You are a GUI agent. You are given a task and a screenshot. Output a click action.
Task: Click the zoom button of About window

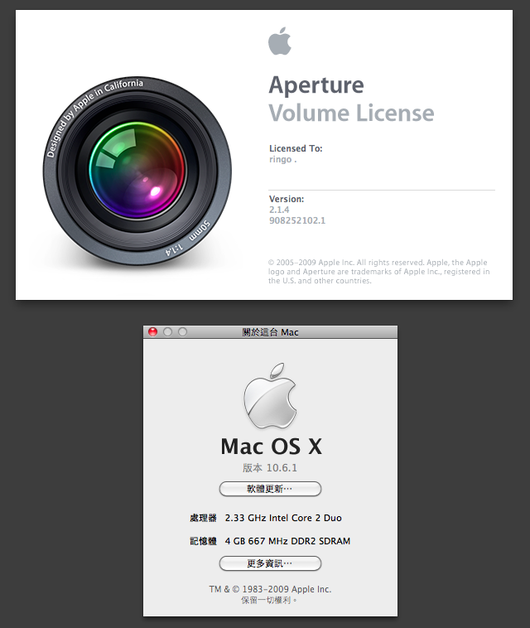[x=182, y=331]
